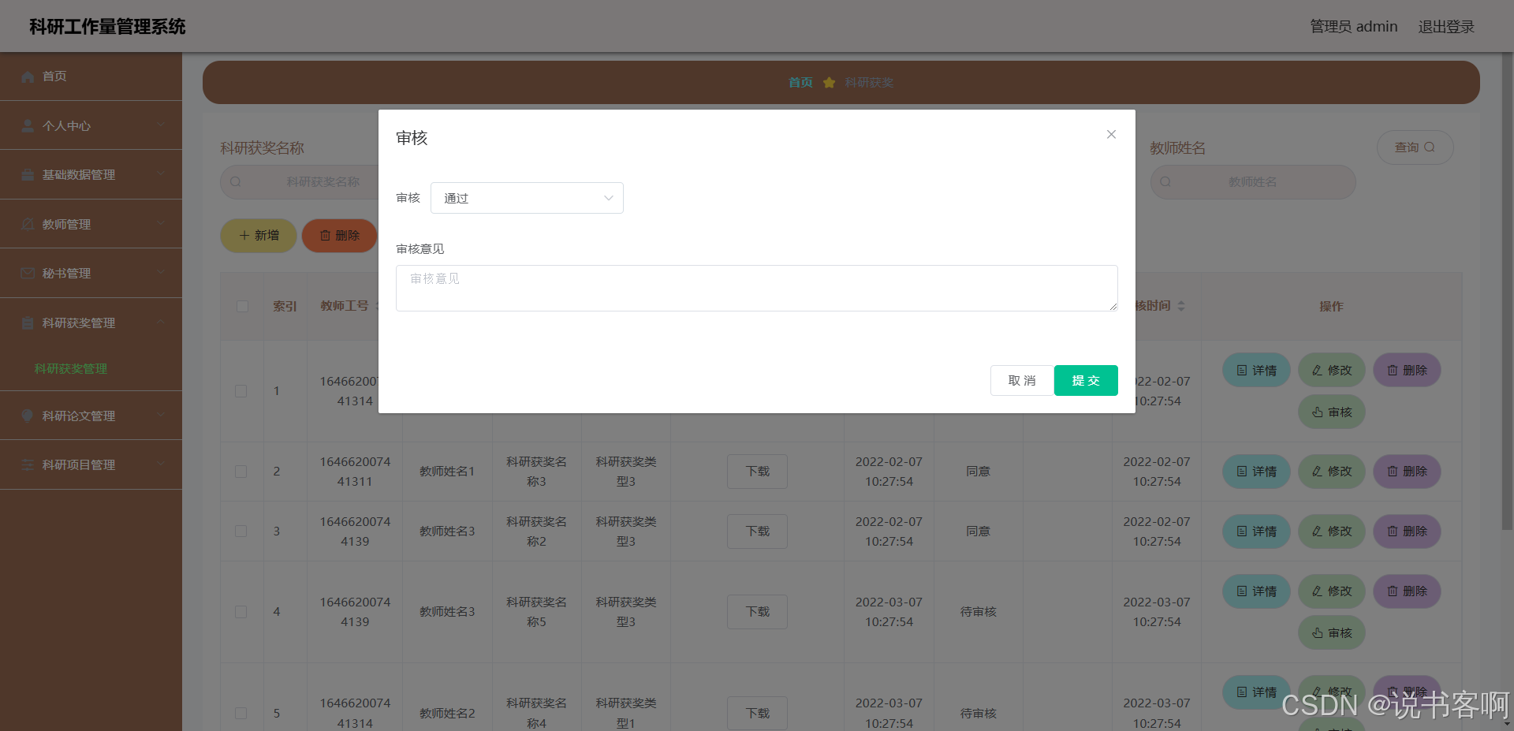
Task: Close the 审核 dialog with X
Action: pos(1111,135)
